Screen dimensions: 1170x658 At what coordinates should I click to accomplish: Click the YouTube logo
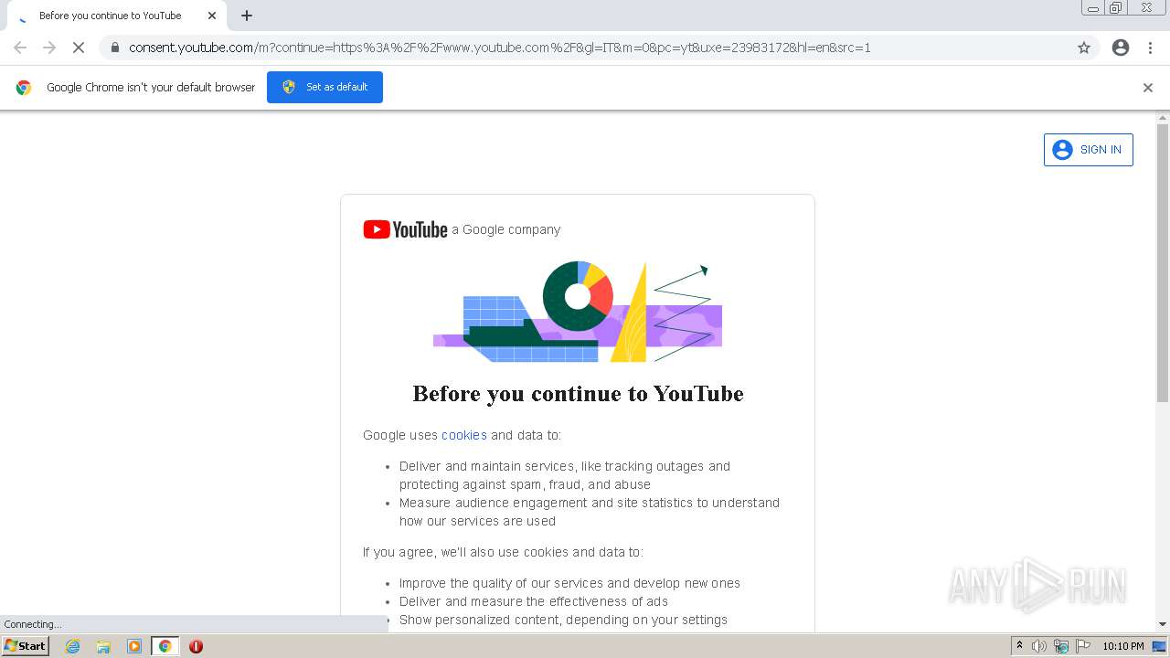pos(405,229)
